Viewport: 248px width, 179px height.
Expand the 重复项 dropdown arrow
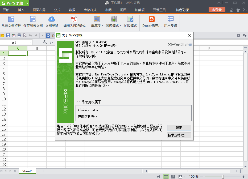click(x=102, y=25)
